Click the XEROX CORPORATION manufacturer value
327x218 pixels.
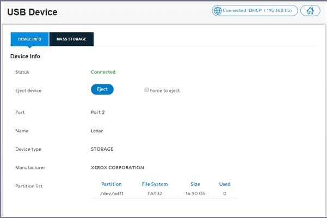(117, 167)
